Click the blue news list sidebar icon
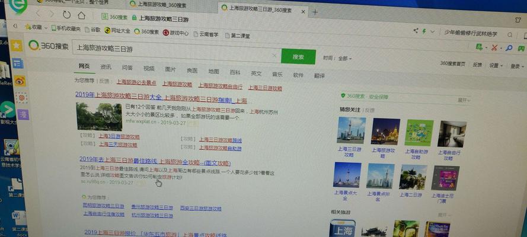Viewport: 527px width, 237px height. pyautogui.click(x=17, y=63)
